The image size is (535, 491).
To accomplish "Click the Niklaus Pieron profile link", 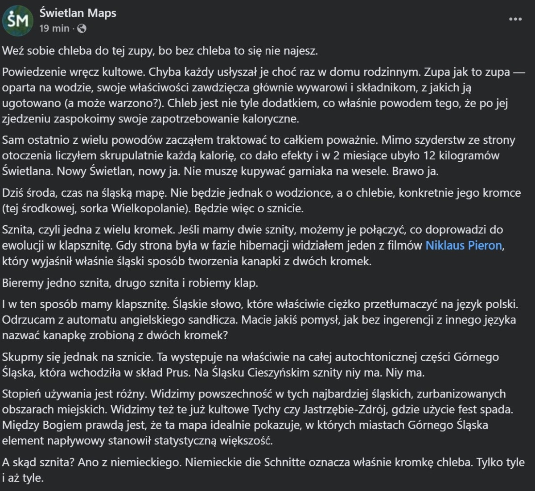I will pyautogui.click(x=464, y=245).
